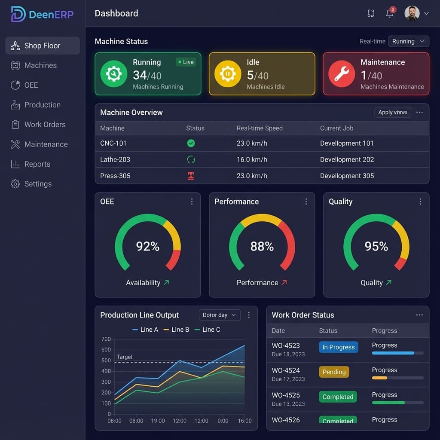
Task: Open the notifications bell
Action: 389,13
